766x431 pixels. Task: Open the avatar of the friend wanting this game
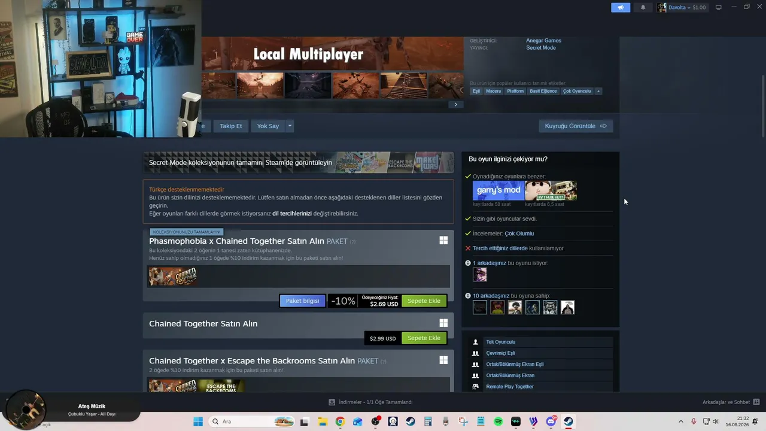coord(480,275)
